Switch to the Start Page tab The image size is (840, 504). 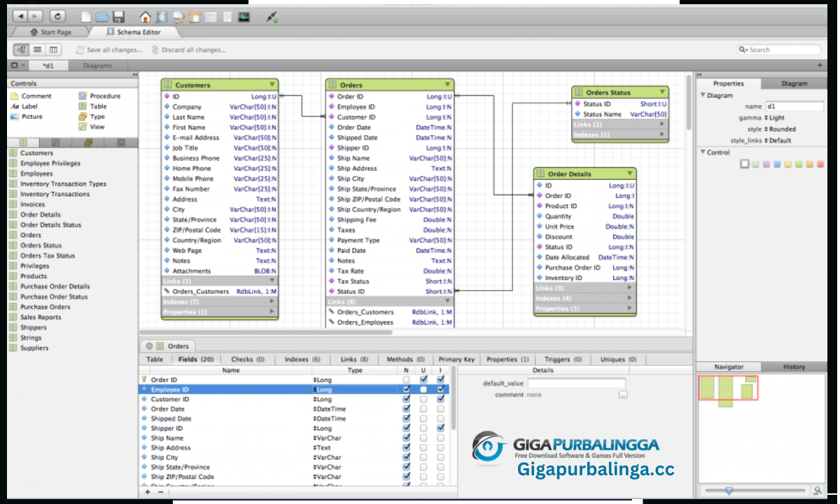(50, 32)
